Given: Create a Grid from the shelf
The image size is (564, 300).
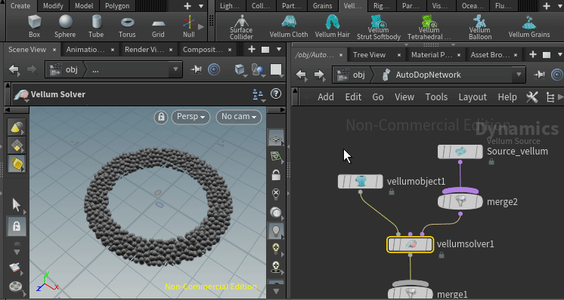Looking at the screenshot, I should (158, 26).
